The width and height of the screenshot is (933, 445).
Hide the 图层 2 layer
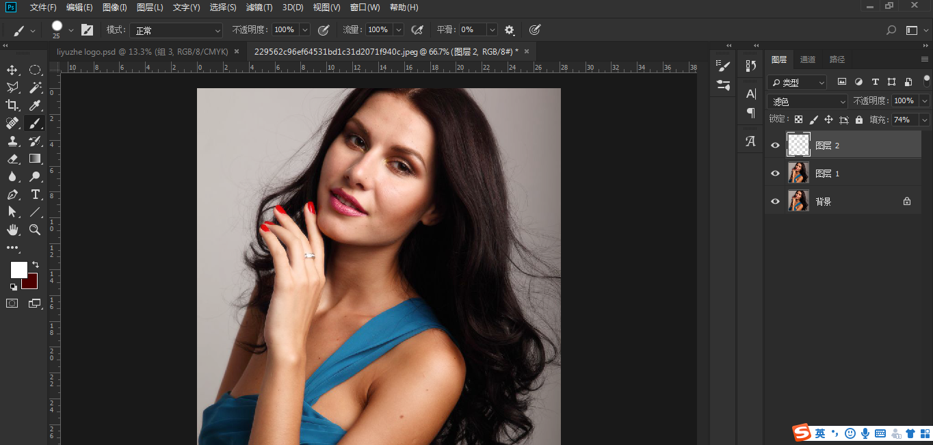coord(775,145)
